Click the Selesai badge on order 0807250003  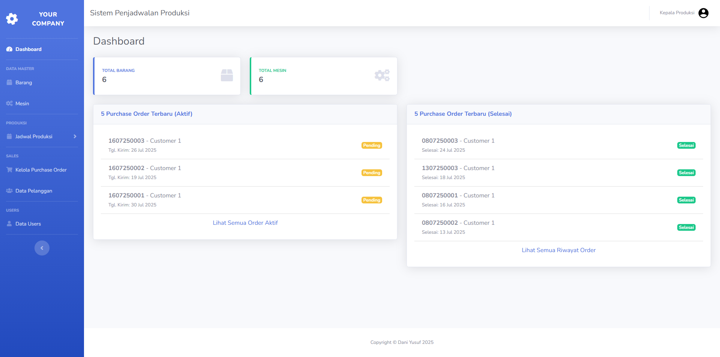click(686, 145)
